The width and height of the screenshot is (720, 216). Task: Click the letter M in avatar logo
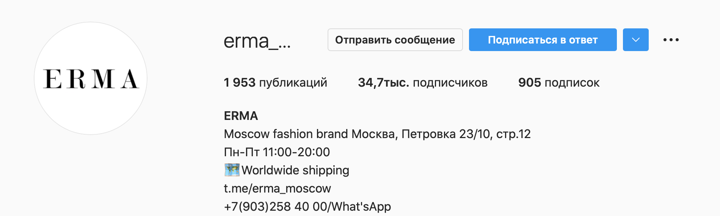tap(104, 79)
